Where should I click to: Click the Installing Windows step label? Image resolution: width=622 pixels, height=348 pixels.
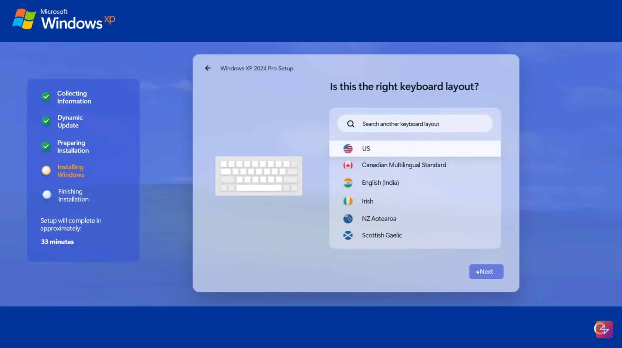click(x=71, y=171)
